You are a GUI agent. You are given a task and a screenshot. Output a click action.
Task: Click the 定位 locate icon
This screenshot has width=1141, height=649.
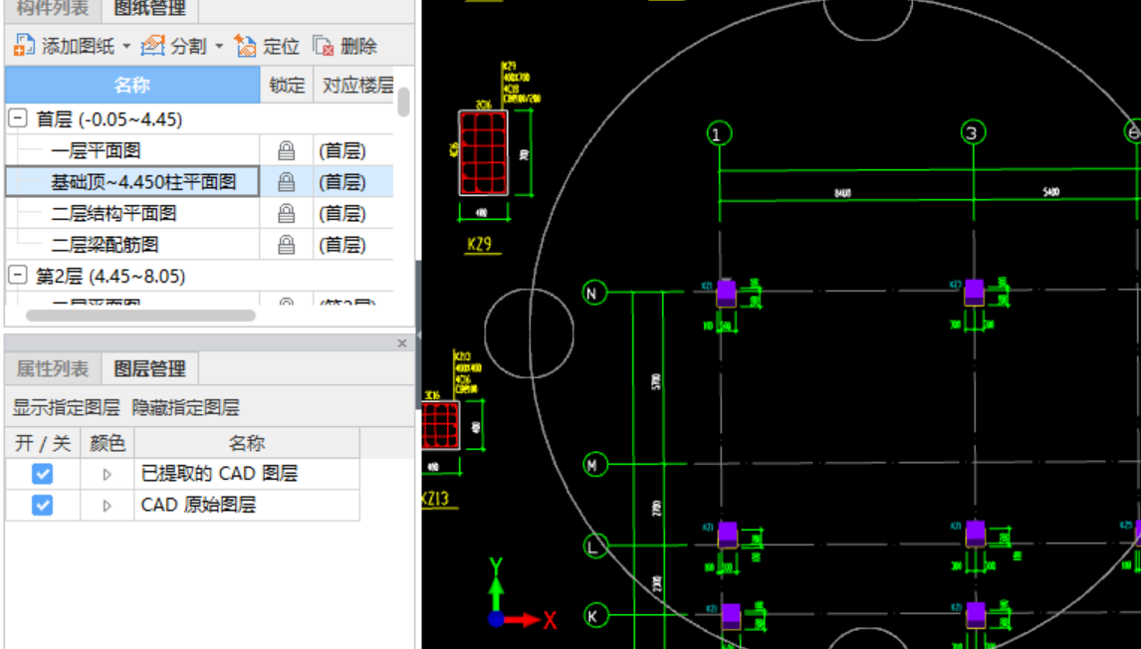point(246,46)
